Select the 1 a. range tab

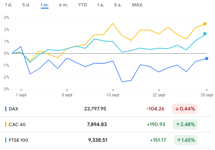click(100, 5)
